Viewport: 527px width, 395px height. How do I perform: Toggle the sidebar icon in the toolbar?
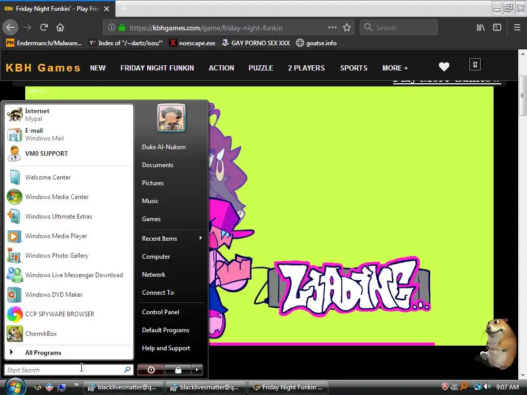click(x=497, y=28)
